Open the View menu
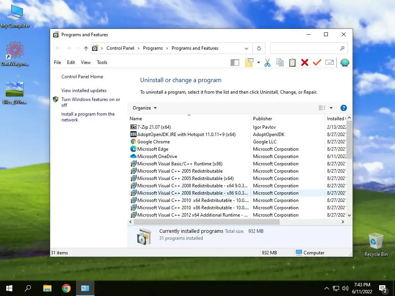 click(x=86, y=62)
